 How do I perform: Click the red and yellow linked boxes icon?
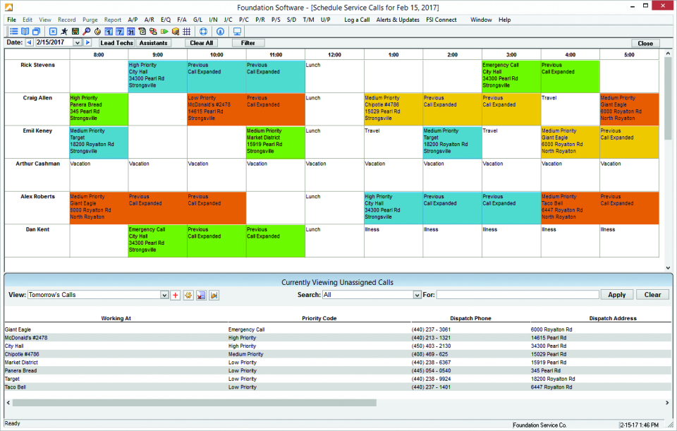pos(153,32)
